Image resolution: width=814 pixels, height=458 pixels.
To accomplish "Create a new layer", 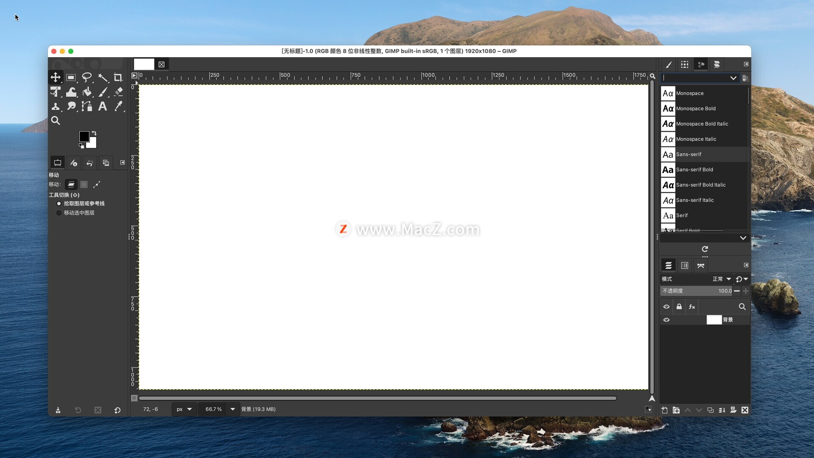I will 664,410.
